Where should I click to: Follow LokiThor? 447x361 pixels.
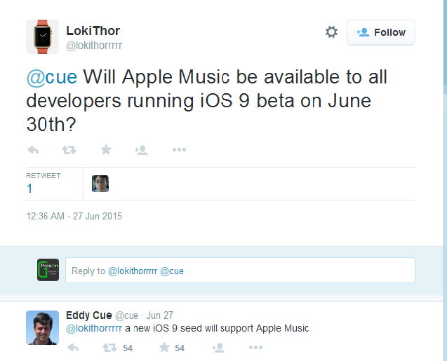pyautogui.click(x=381, y=32)
